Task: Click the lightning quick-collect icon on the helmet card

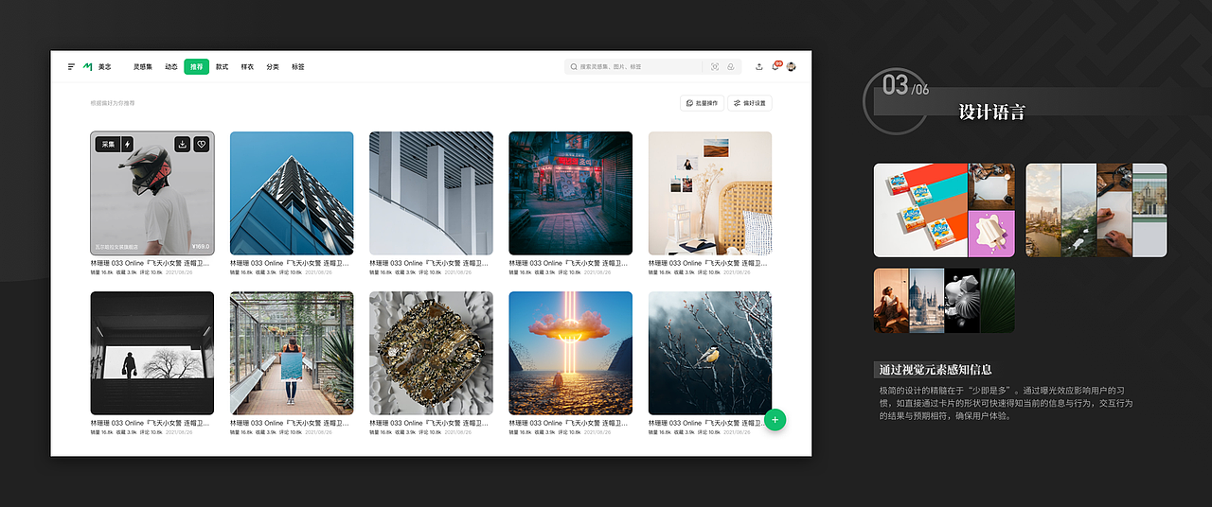Action: pos(127,145)
